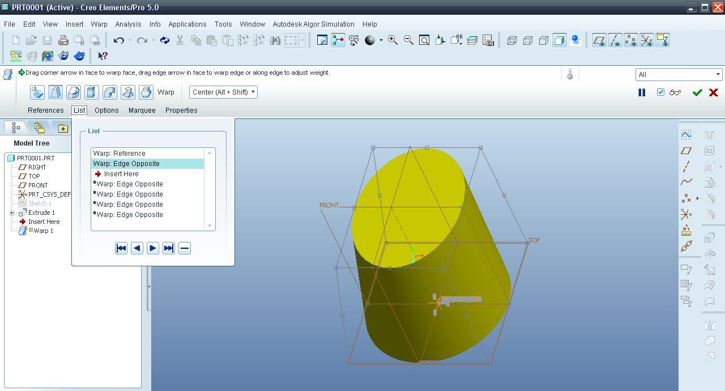Toggle datum points display

coord(631,40)
